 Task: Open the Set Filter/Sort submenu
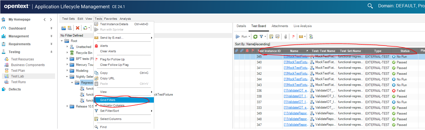click(124, 111)
